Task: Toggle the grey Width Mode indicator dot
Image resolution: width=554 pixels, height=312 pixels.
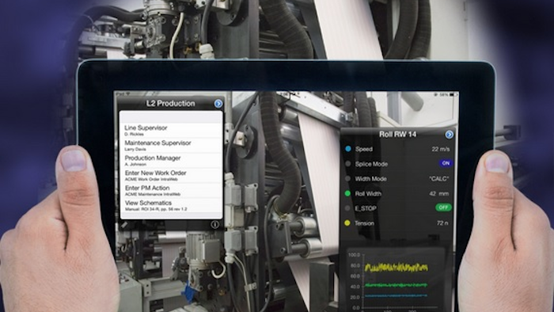Action: coord(347,178)
